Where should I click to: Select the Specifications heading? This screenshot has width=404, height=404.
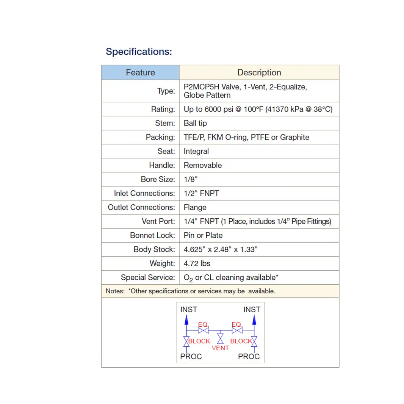(x=139, y=52)
